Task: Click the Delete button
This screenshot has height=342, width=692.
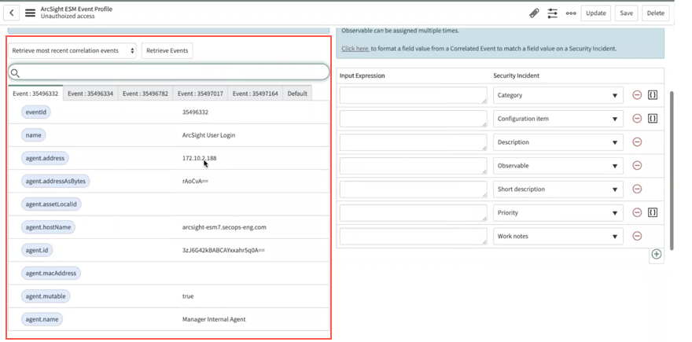Action: pyautogui.click(x=655, y=13)
